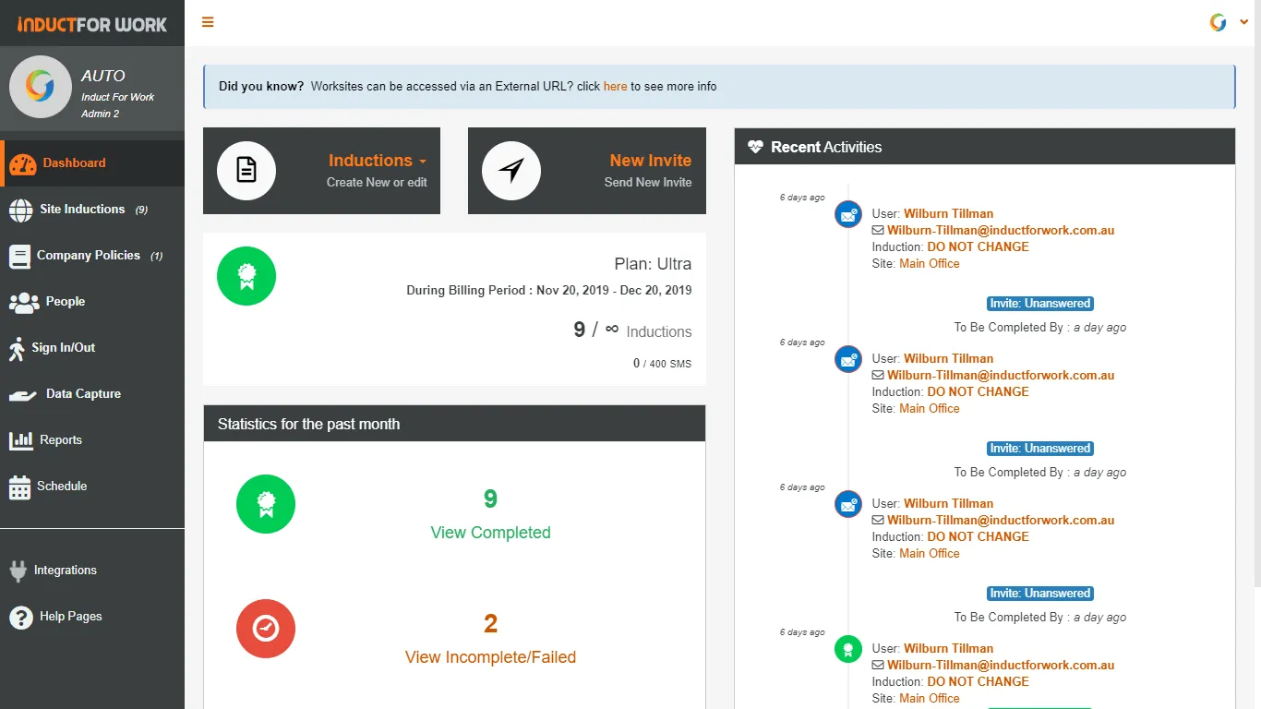Click the Reports chart icon
Image resolution: width=1261 pixels, height=709 pixels.
tap(20, 440)
